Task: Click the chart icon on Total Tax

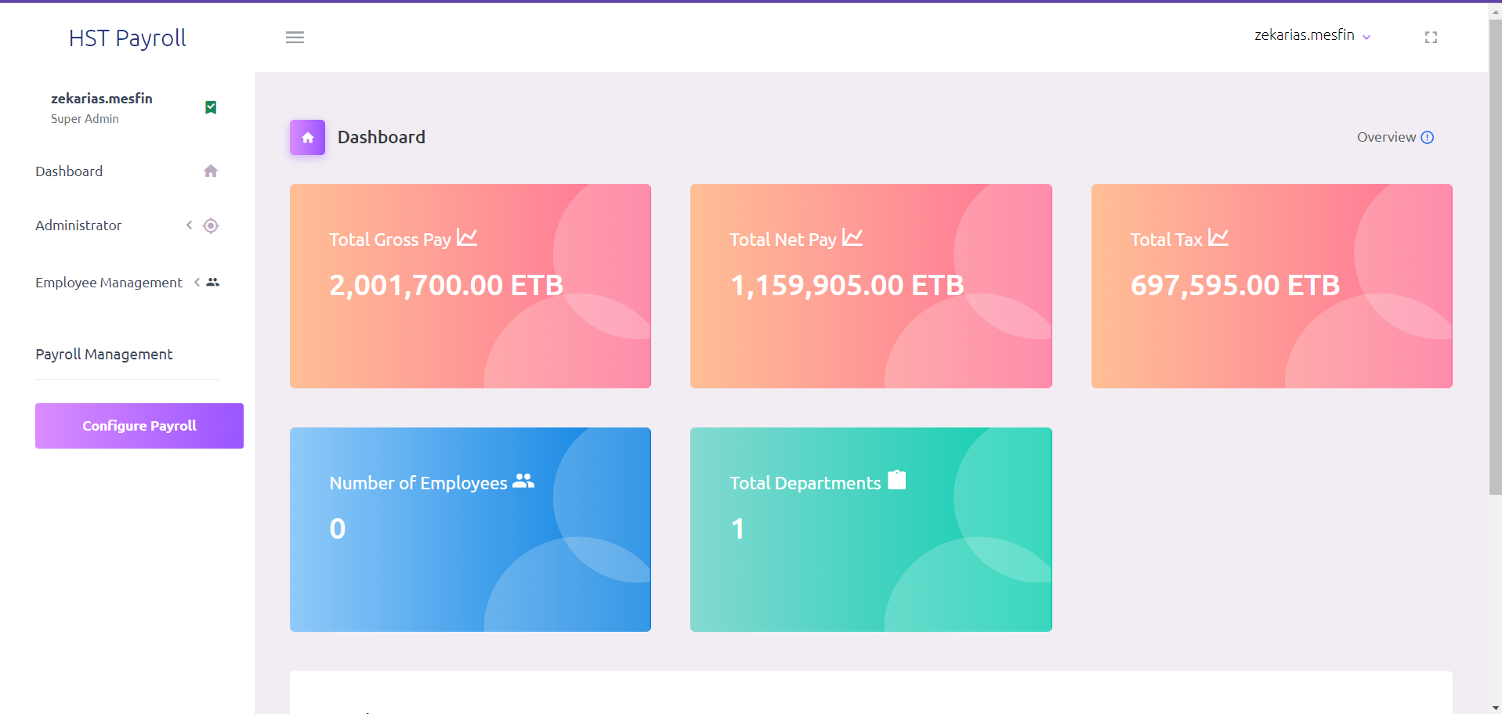Action: coord(1218,237)
